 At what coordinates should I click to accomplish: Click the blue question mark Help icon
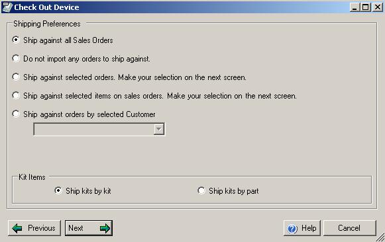[x=292, y=229]
